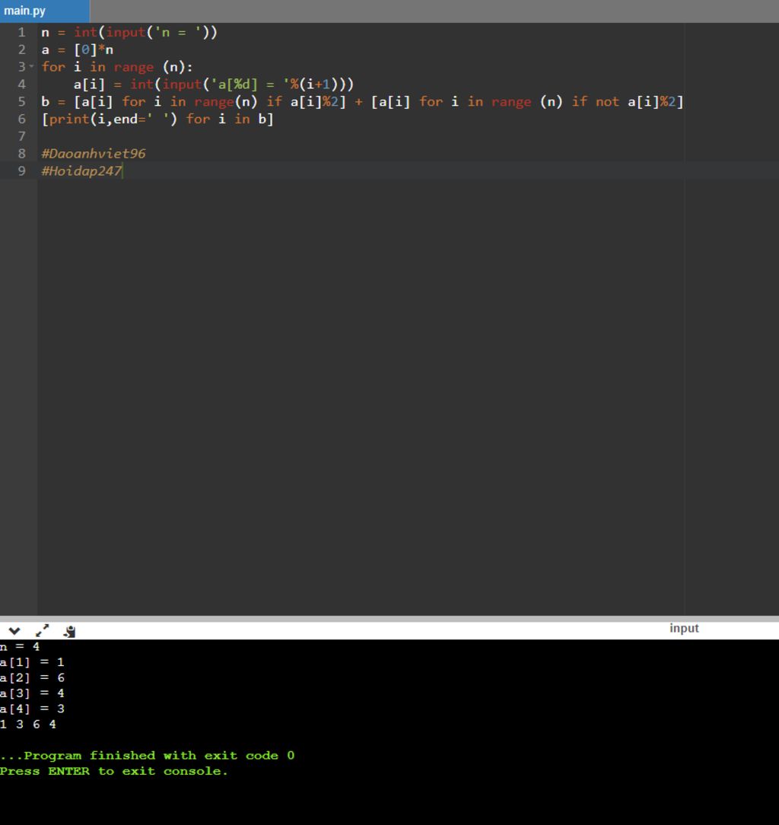The height and width of the screenshot is (825, 779).
Task: Click the print statement on line 6
Action: click(157, 119)
